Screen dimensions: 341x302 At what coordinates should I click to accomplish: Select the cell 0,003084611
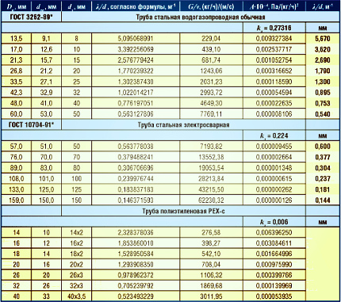(274, 243)
